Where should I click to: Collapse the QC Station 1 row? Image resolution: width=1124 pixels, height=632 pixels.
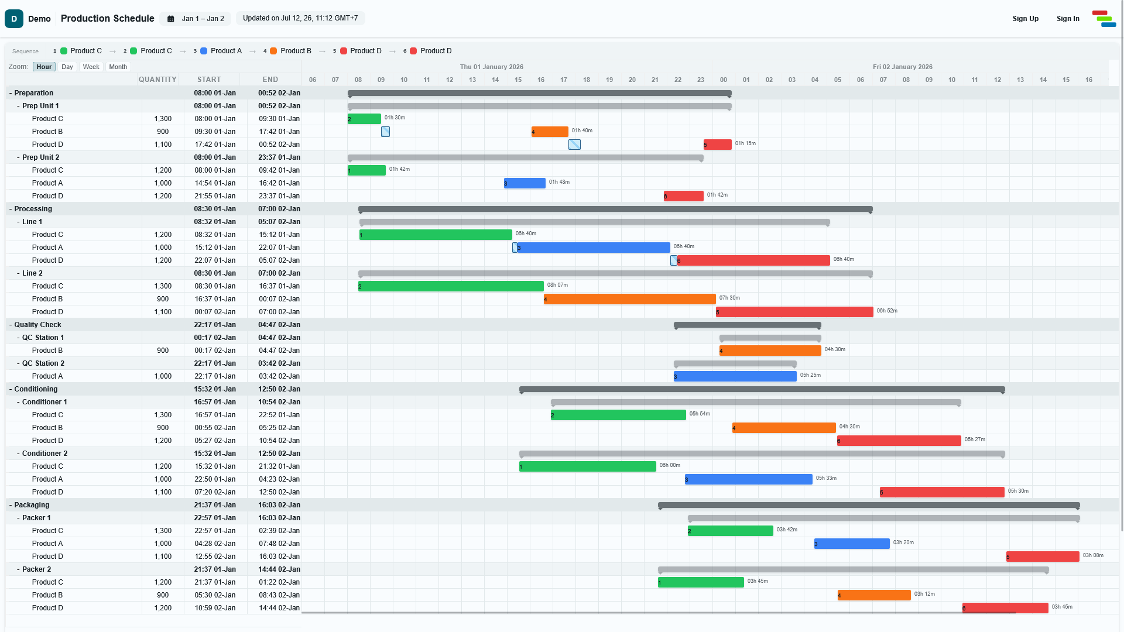coord(19,338)
